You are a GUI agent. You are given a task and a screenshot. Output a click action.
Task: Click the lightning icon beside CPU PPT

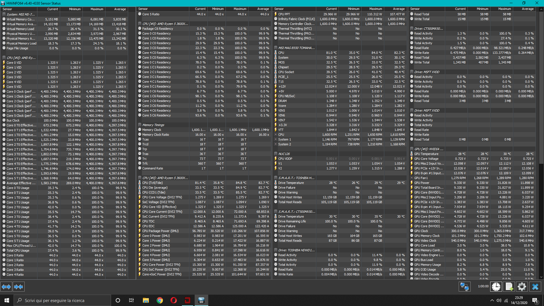coord(276,14)
